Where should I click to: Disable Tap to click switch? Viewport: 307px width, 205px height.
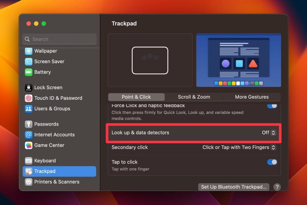(272, 162)
